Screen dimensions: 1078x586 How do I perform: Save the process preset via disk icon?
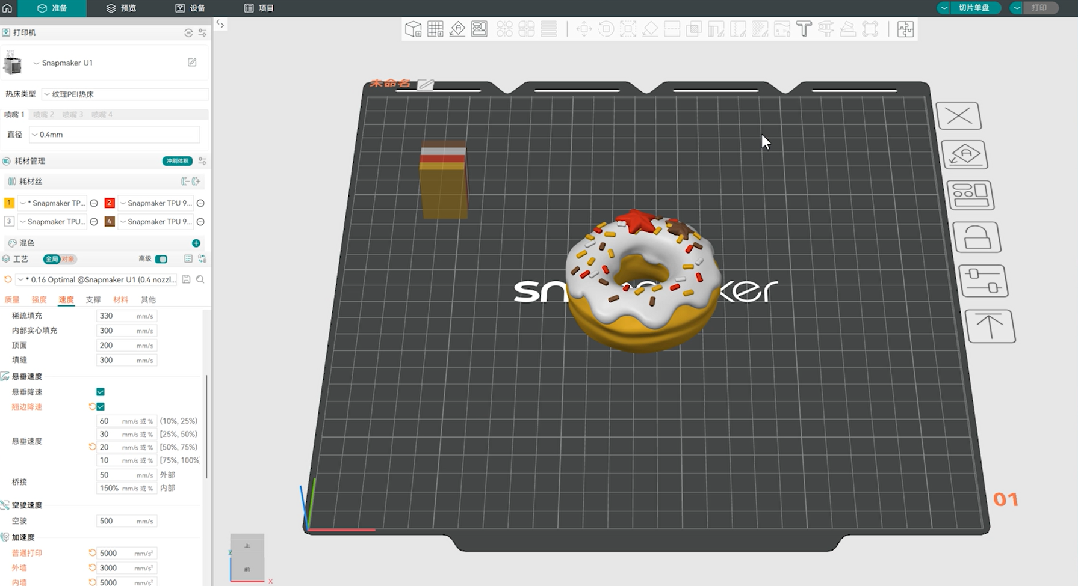[x=187, y=279]
